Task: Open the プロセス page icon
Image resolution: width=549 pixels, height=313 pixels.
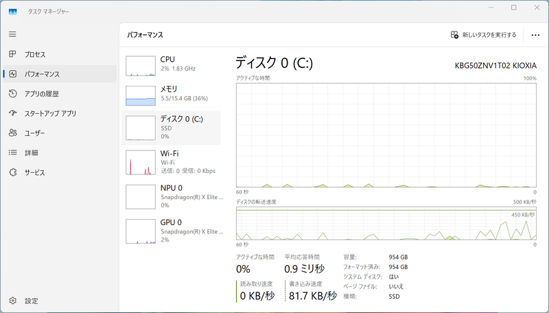Action: pyautogui.click(x=12, y=54)
